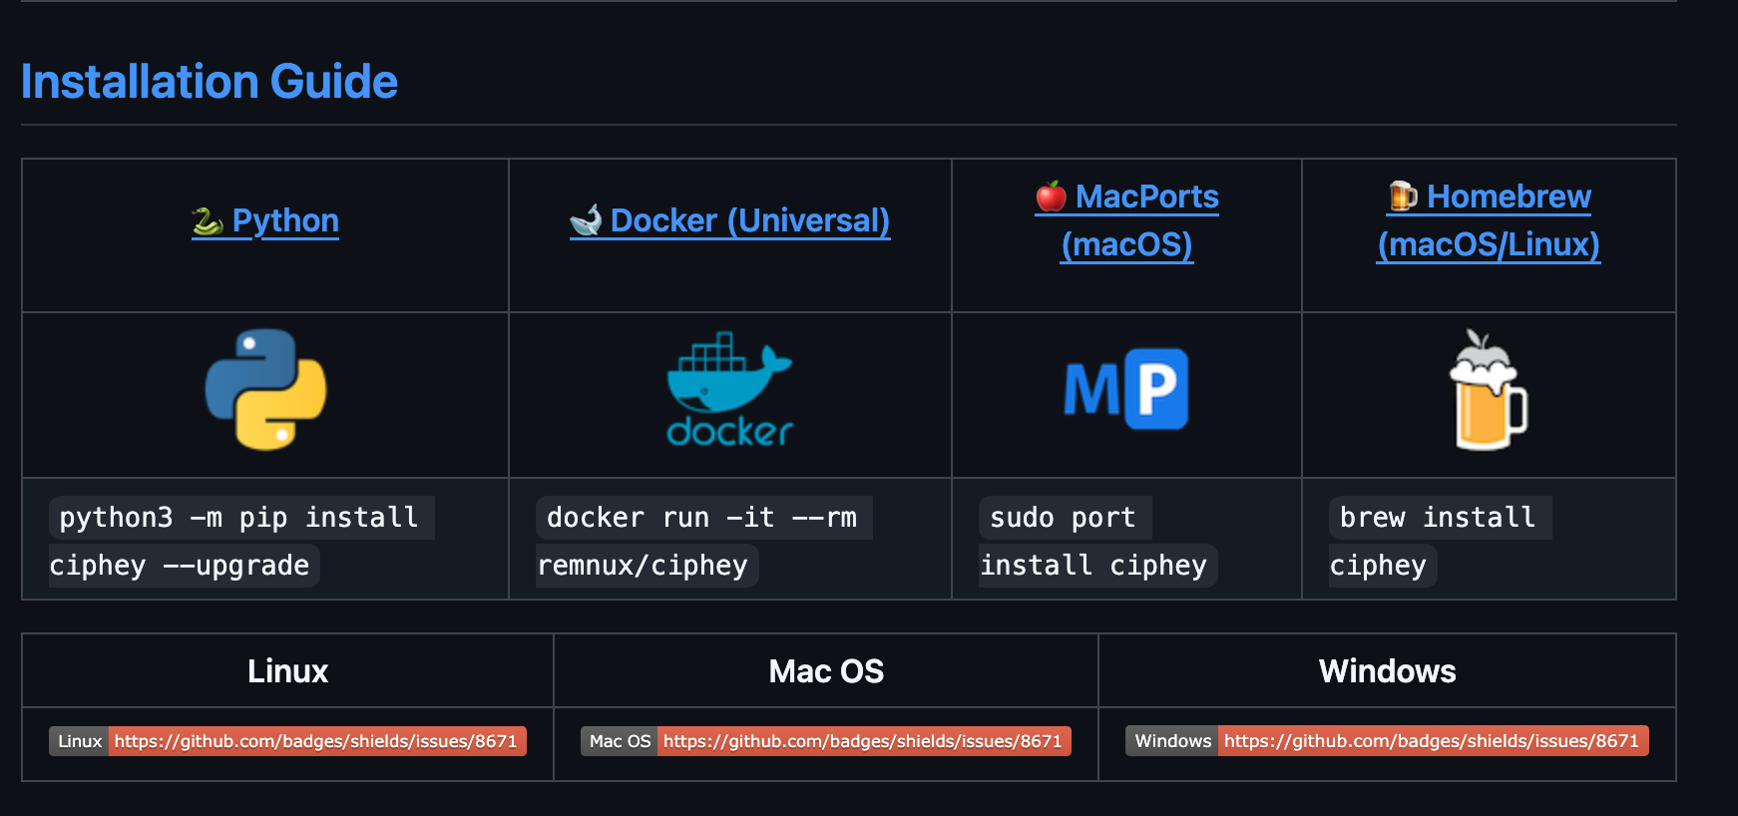Click the apple emoji beside MacPorts
The height and width of the screenshot is (816, 1738).
click(1051, 197)
